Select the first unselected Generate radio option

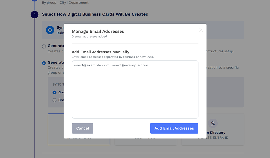point(44,46)
